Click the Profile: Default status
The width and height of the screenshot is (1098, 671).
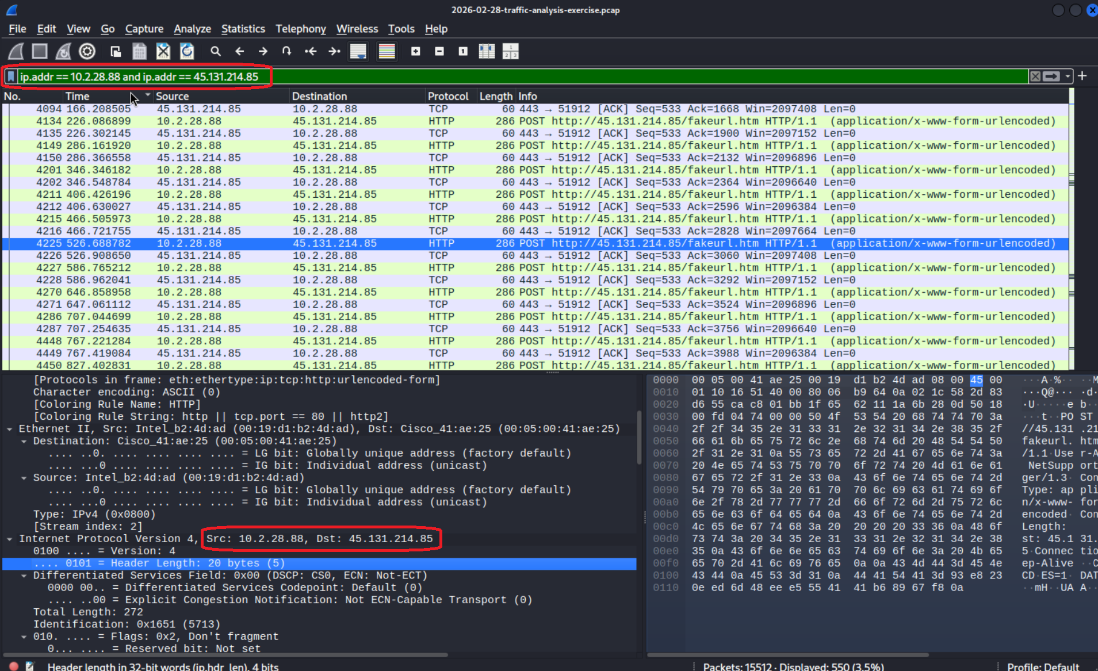point(1043,666)
